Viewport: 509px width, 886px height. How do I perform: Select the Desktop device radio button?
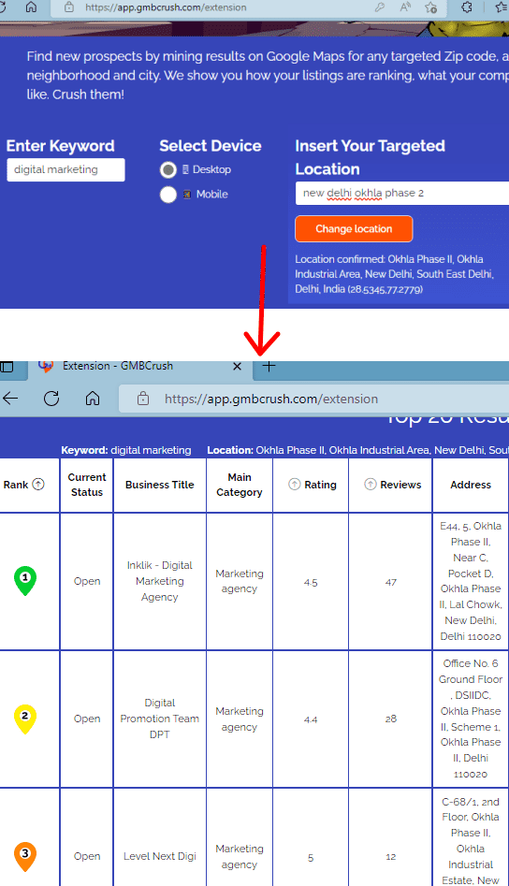pos(167,169)
